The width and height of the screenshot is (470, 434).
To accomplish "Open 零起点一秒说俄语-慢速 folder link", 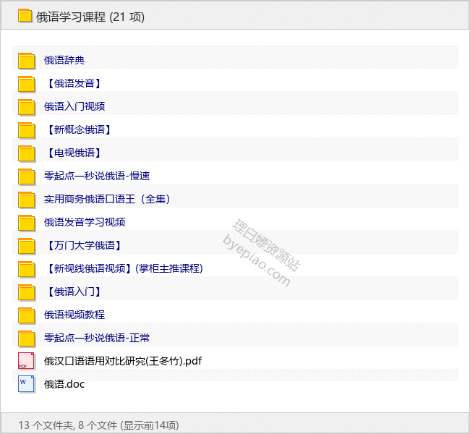I will click(97, 176).
